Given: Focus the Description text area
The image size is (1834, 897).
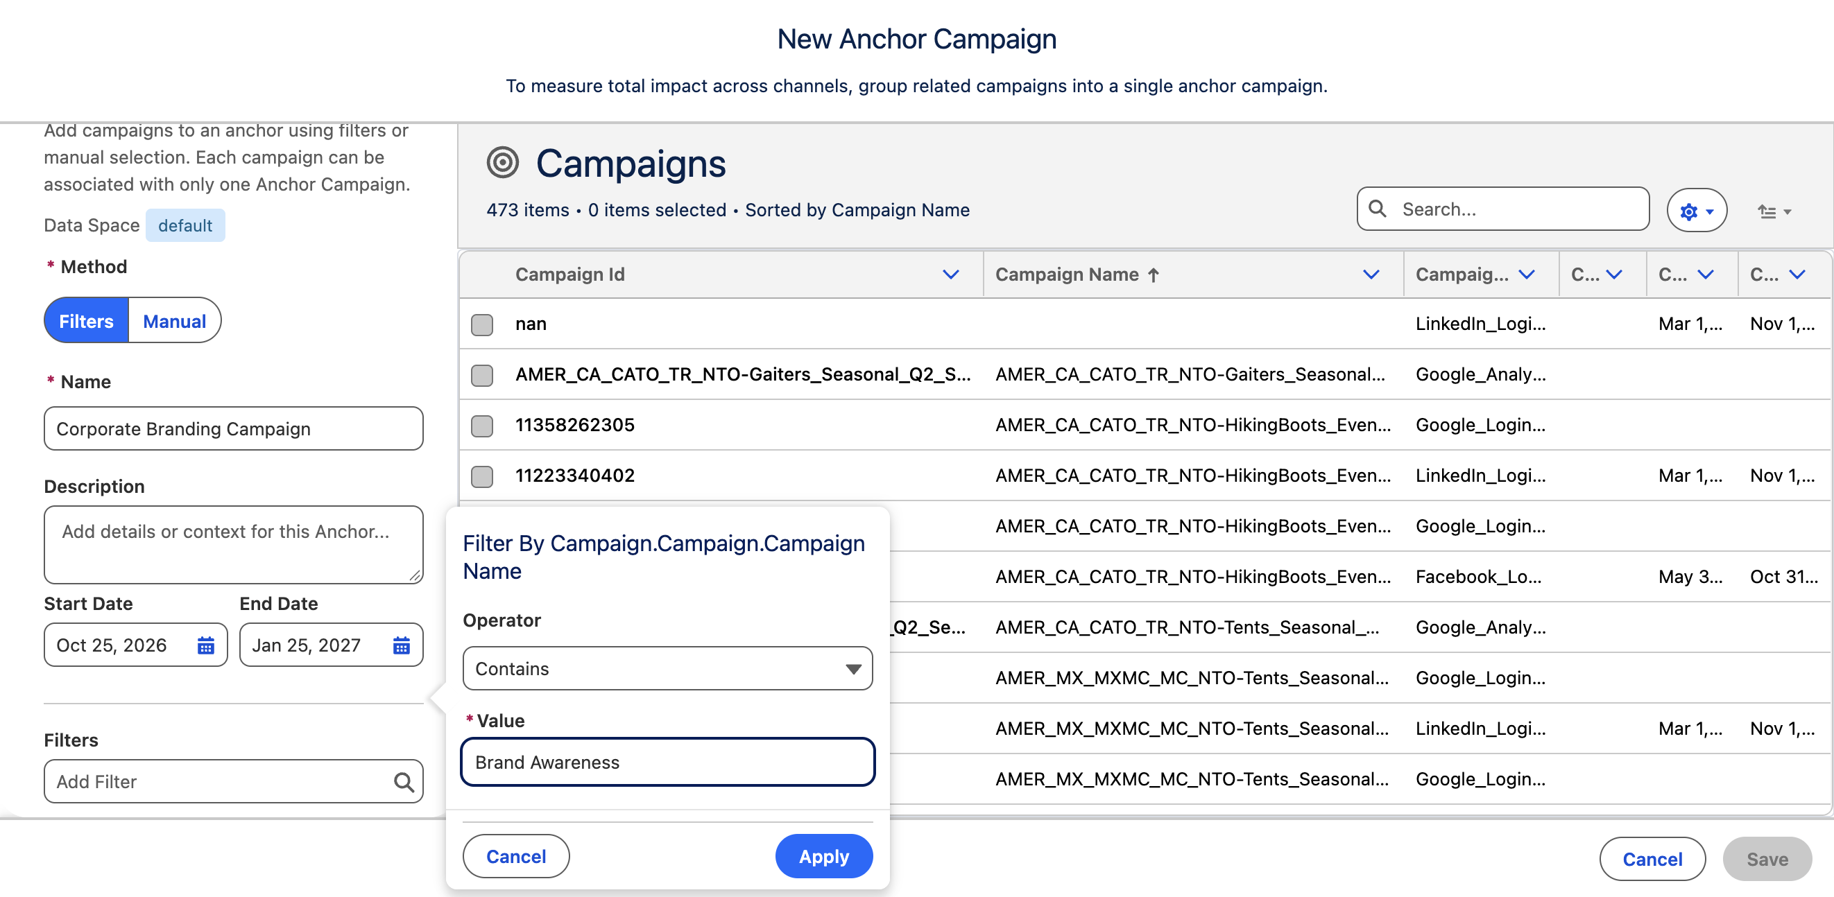Looking at the screenshot, I should (x=234, y=545).
